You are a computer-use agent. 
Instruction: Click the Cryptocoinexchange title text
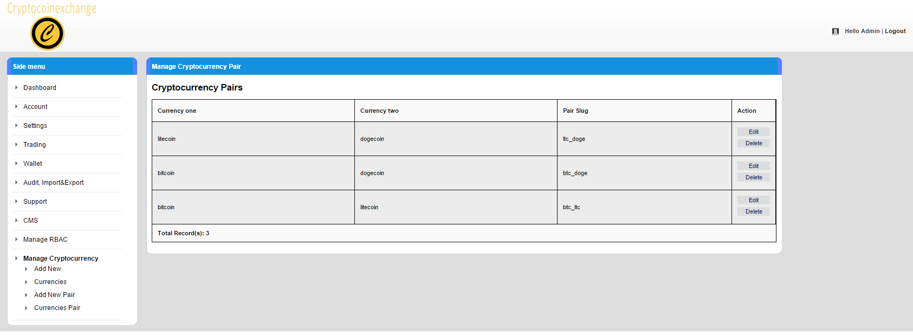click(51, 8)
